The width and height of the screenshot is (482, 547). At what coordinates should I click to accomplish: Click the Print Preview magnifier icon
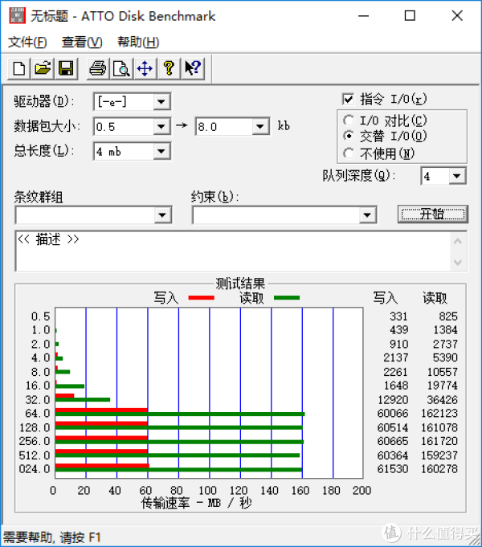pyautogui.click(x=121, y=68)
